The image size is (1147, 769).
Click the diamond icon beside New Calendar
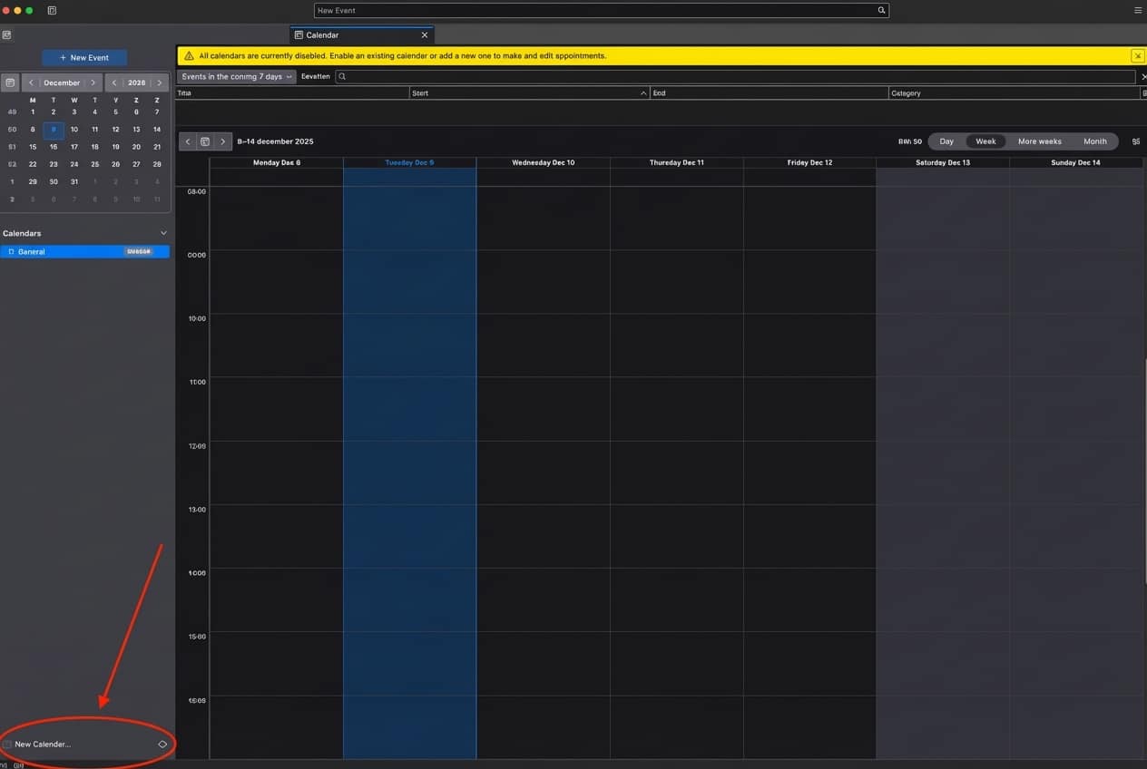point(162,745)
